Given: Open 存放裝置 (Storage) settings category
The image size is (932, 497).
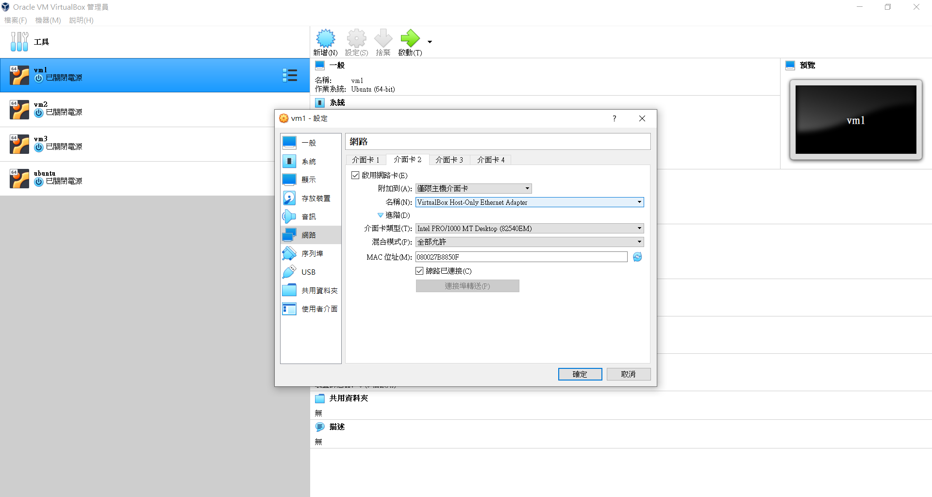Looking at the screenshot, I should (x=311, y=198).
